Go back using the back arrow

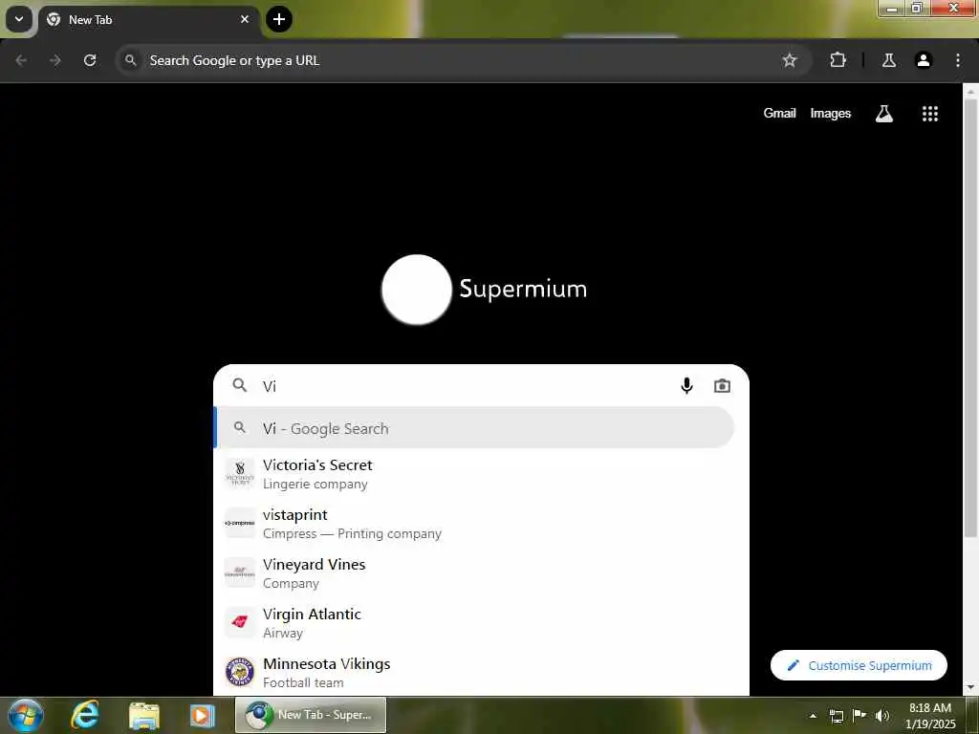pos(21,60)
